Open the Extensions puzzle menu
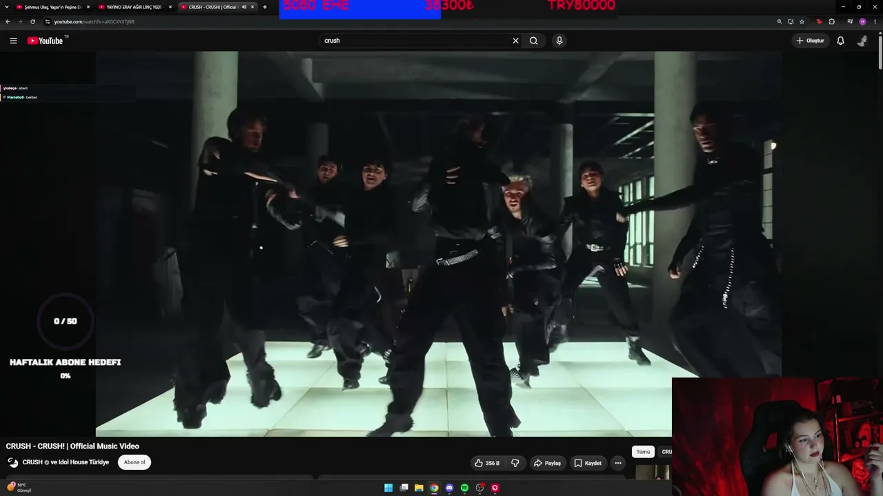Image resolution: width=883 pixels, height=496 pixels. click(x=831, y=21)
